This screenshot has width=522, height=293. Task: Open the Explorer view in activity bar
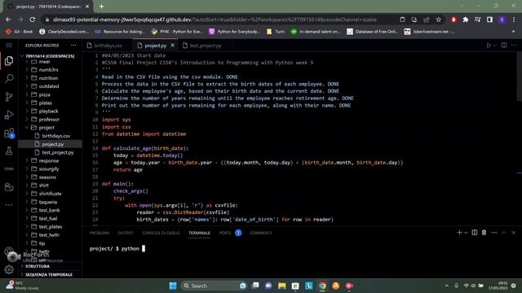pos(9,60)
